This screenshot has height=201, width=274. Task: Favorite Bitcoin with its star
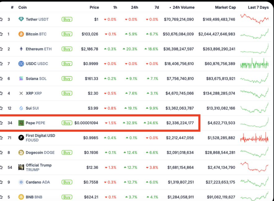coord(1,34)
